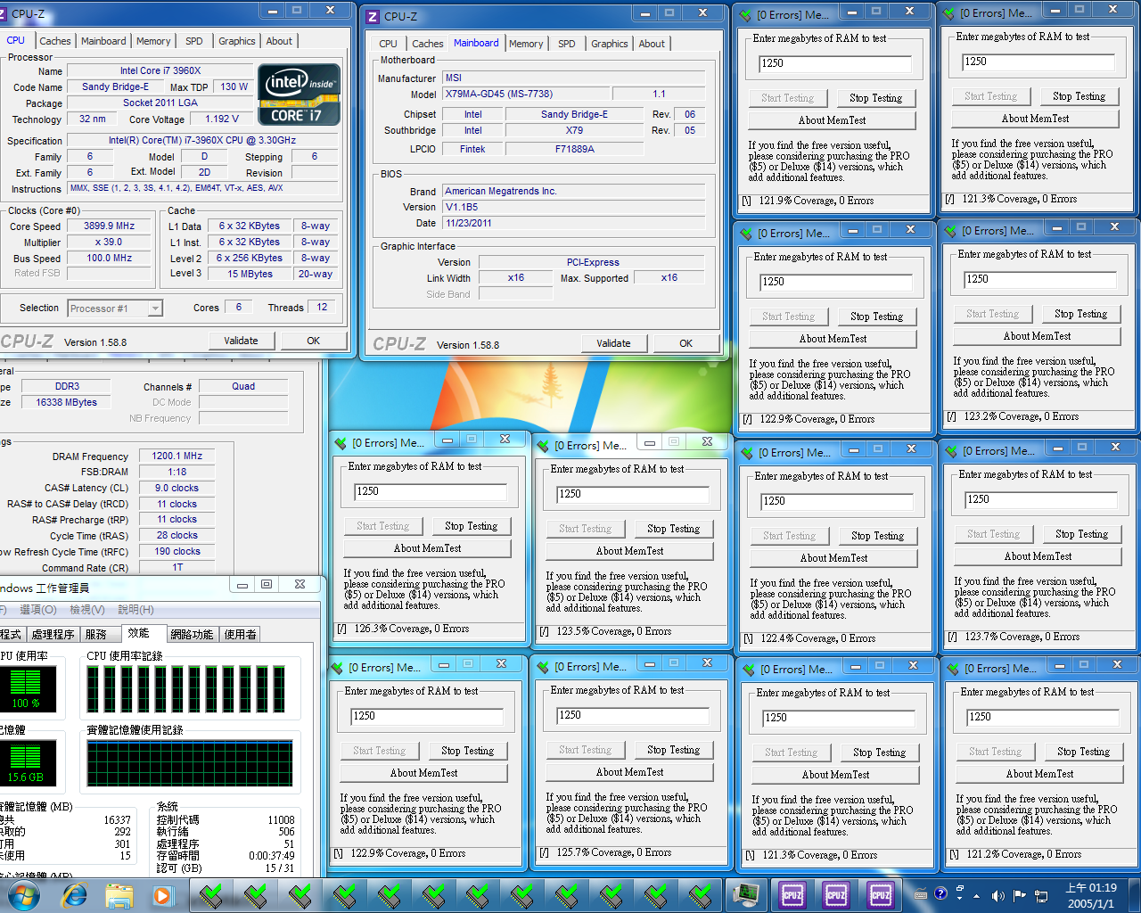Open About MemTest in window with 123.5% coverage
The image size is (1141, 913).
click(630, 551)
